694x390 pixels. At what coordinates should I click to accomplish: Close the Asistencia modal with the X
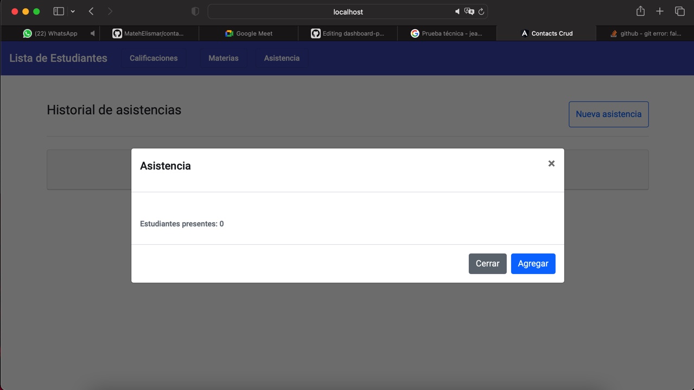[x=551, y=163]
